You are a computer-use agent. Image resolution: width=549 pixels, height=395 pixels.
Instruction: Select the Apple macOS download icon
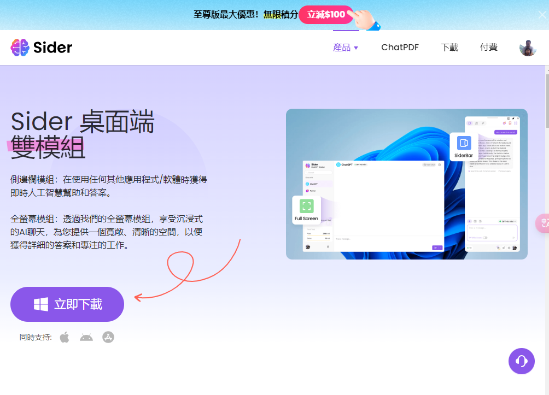coord(65,337)
